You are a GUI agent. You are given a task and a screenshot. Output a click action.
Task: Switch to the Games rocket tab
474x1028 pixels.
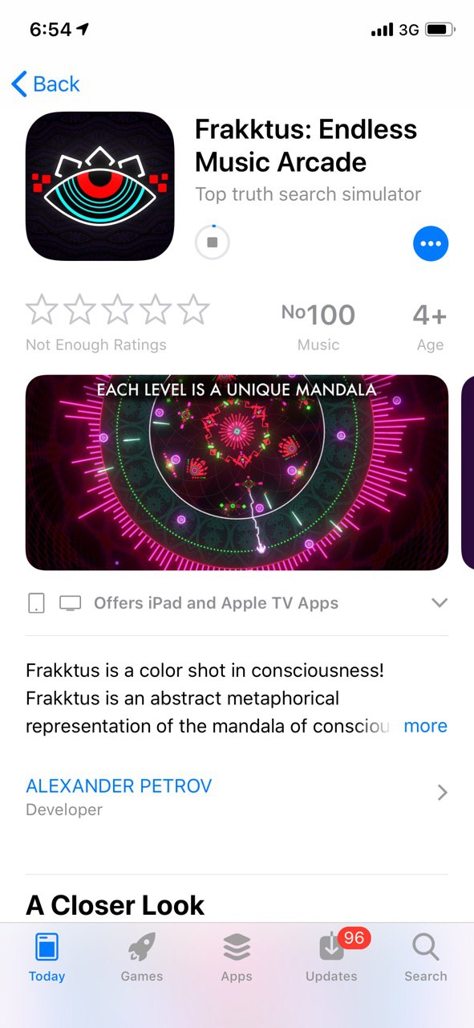142,958
